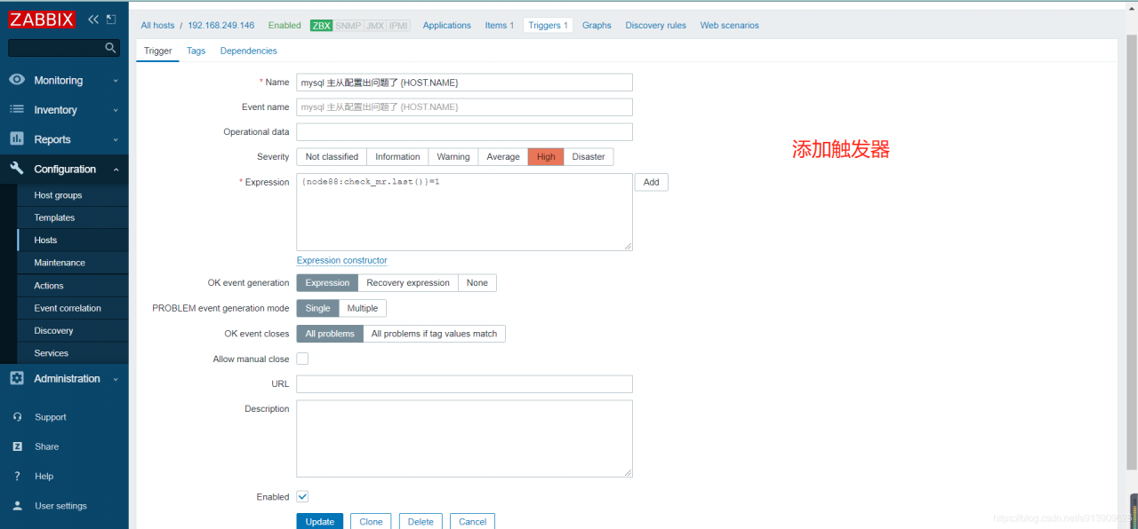1138x529 pixels.
Task: Open host 192.168.249.146 breadcrumb link
Action: pyautogui.click(x=220, y=26)
